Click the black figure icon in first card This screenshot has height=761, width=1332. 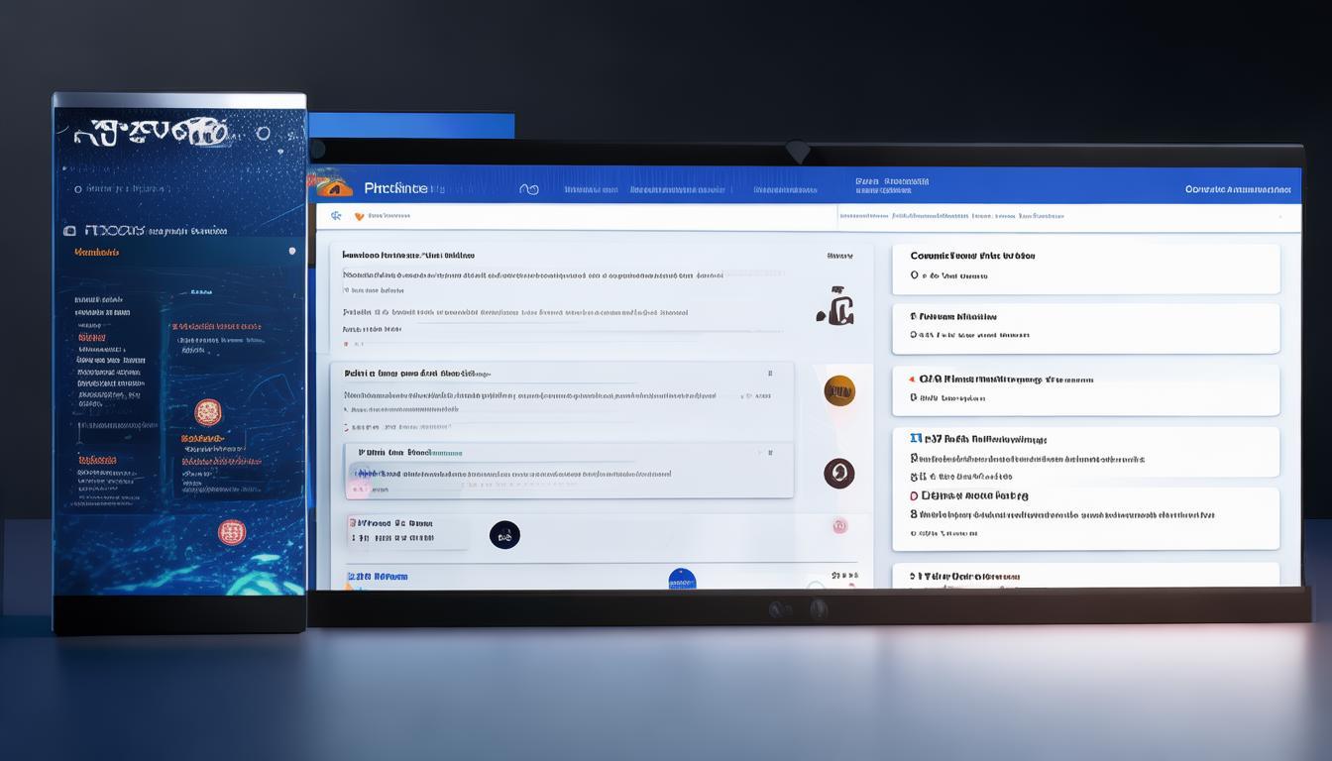(836, 306)
